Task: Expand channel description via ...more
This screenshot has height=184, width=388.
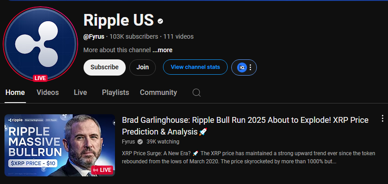Action: click(162, 50)
